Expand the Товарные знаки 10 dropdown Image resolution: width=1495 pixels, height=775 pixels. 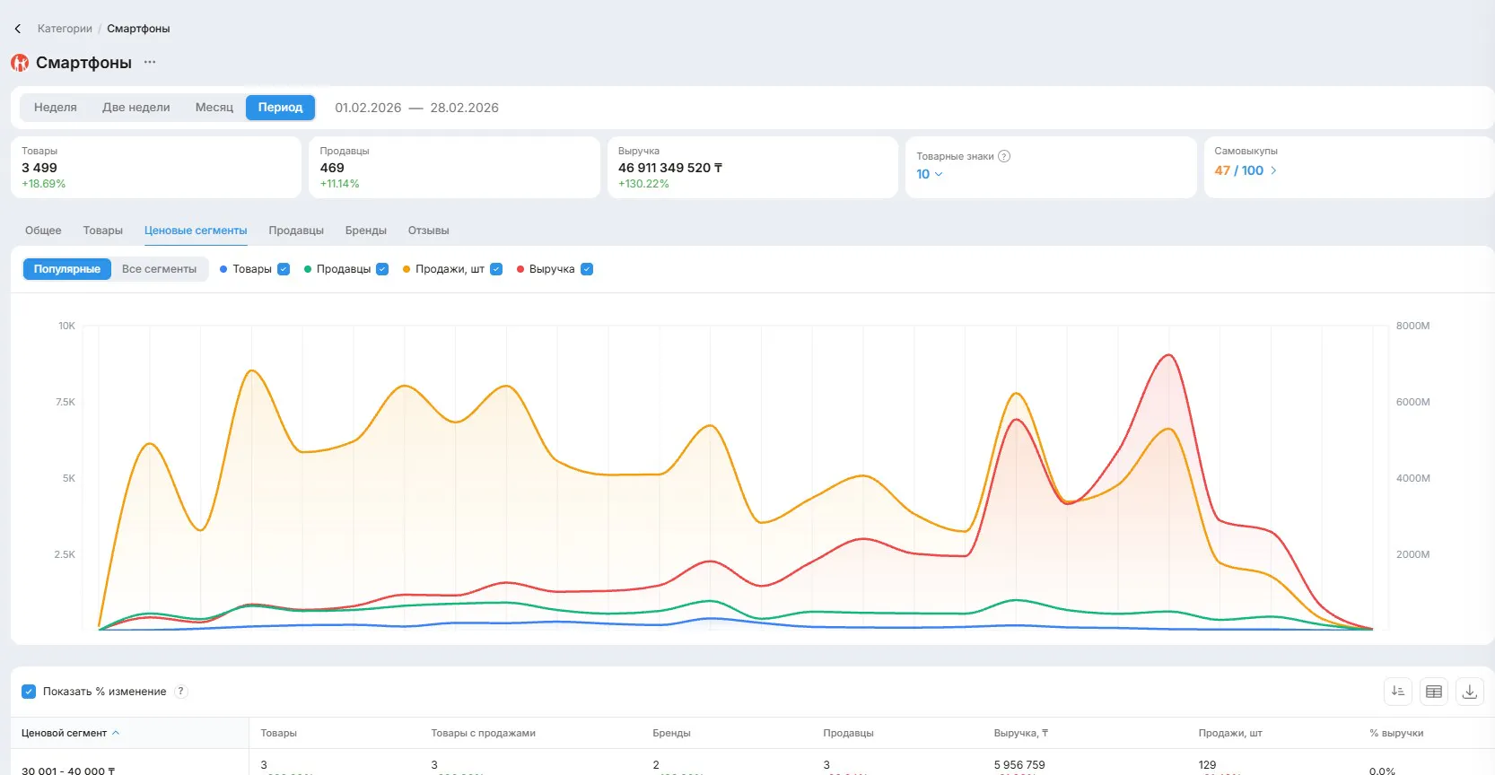(930, 174)
